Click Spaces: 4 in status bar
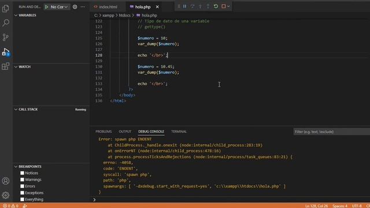The image size is (370, 208). (340, 206)
